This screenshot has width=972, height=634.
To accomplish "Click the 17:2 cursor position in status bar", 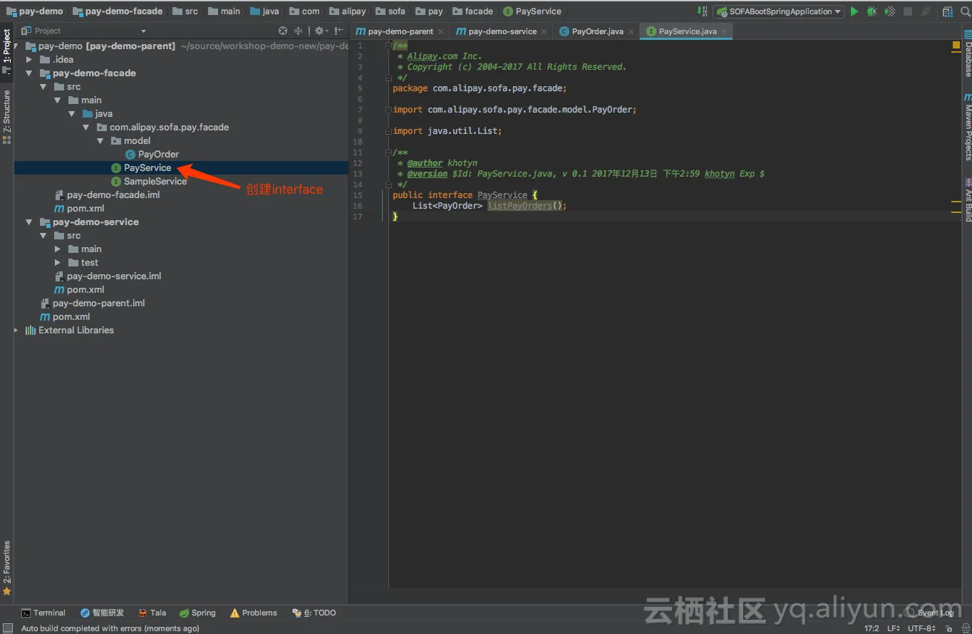I will coord(872,628).
